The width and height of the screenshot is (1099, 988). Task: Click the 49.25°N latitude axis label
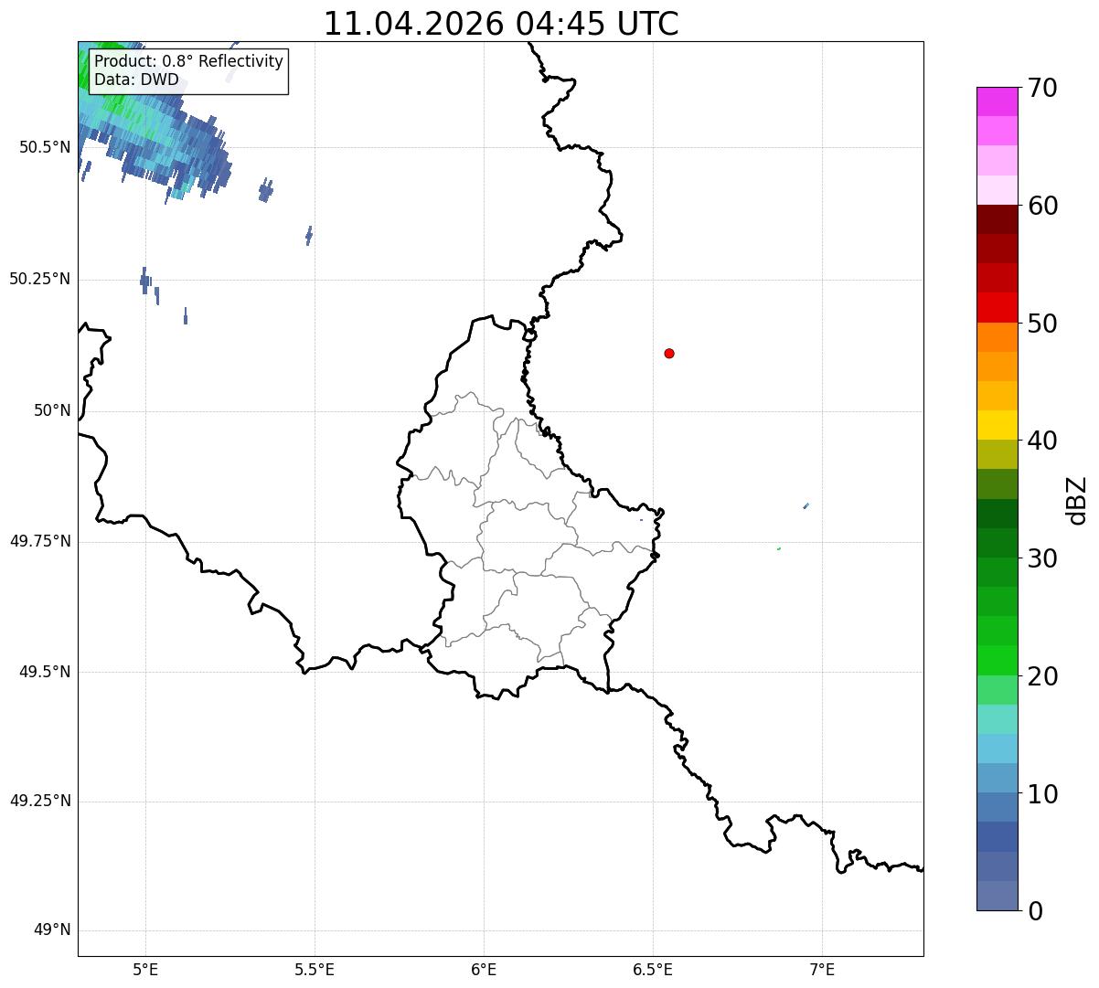pyautogui.click(x=39, y=802)
